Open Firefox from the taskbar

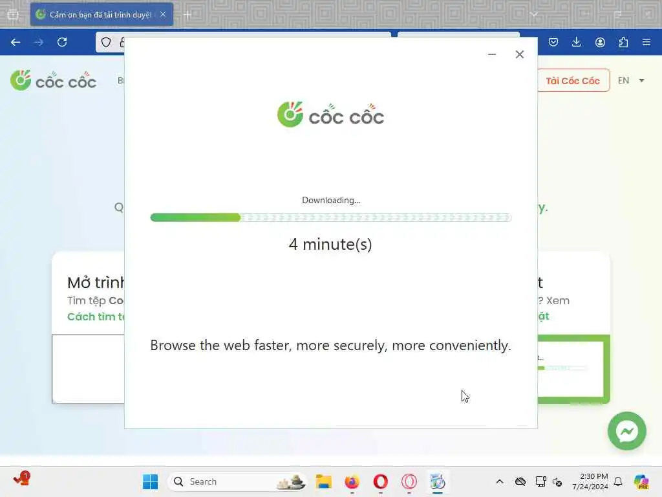[x=352, y=481]
